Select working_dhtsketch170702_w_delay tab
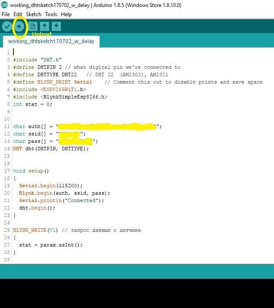The height and width of the screenshot is (308, 274). (51, 41)
